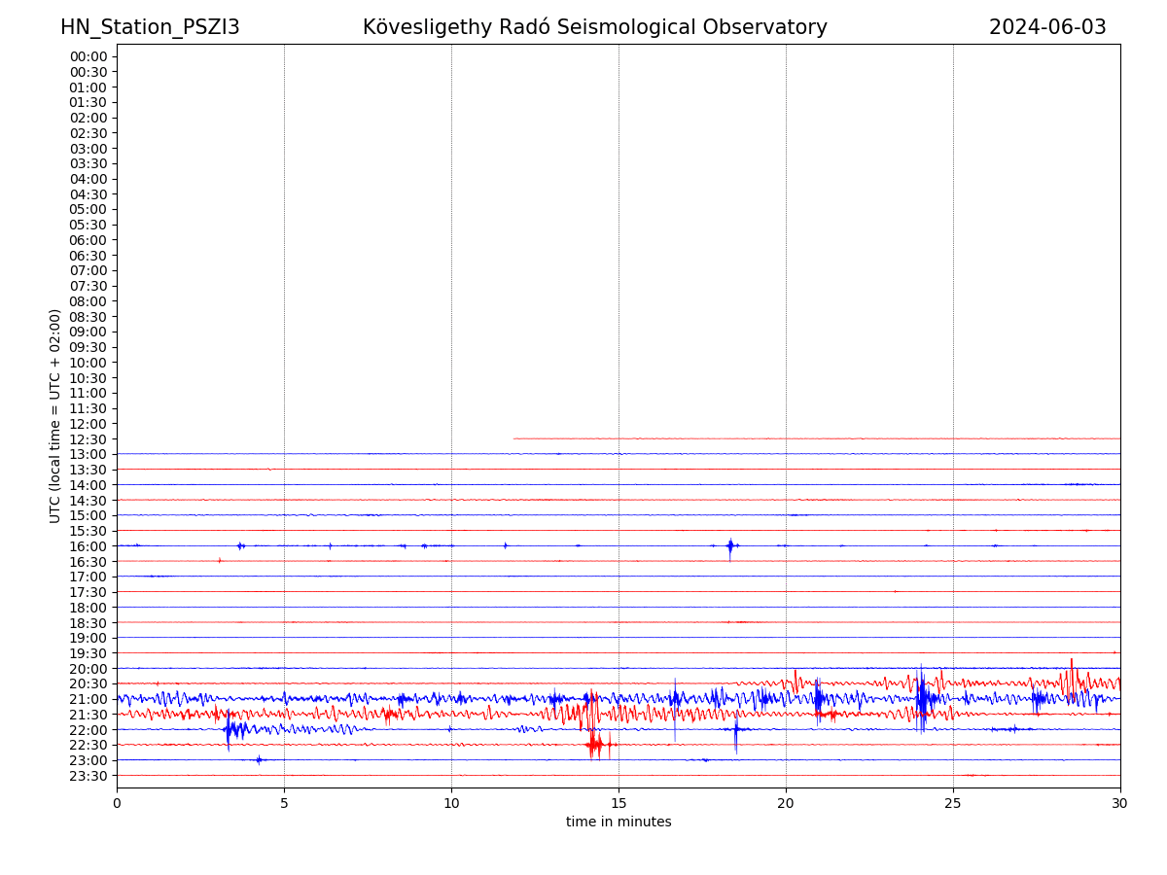Select the 16:00 row time label

click(x=88, y=546)
